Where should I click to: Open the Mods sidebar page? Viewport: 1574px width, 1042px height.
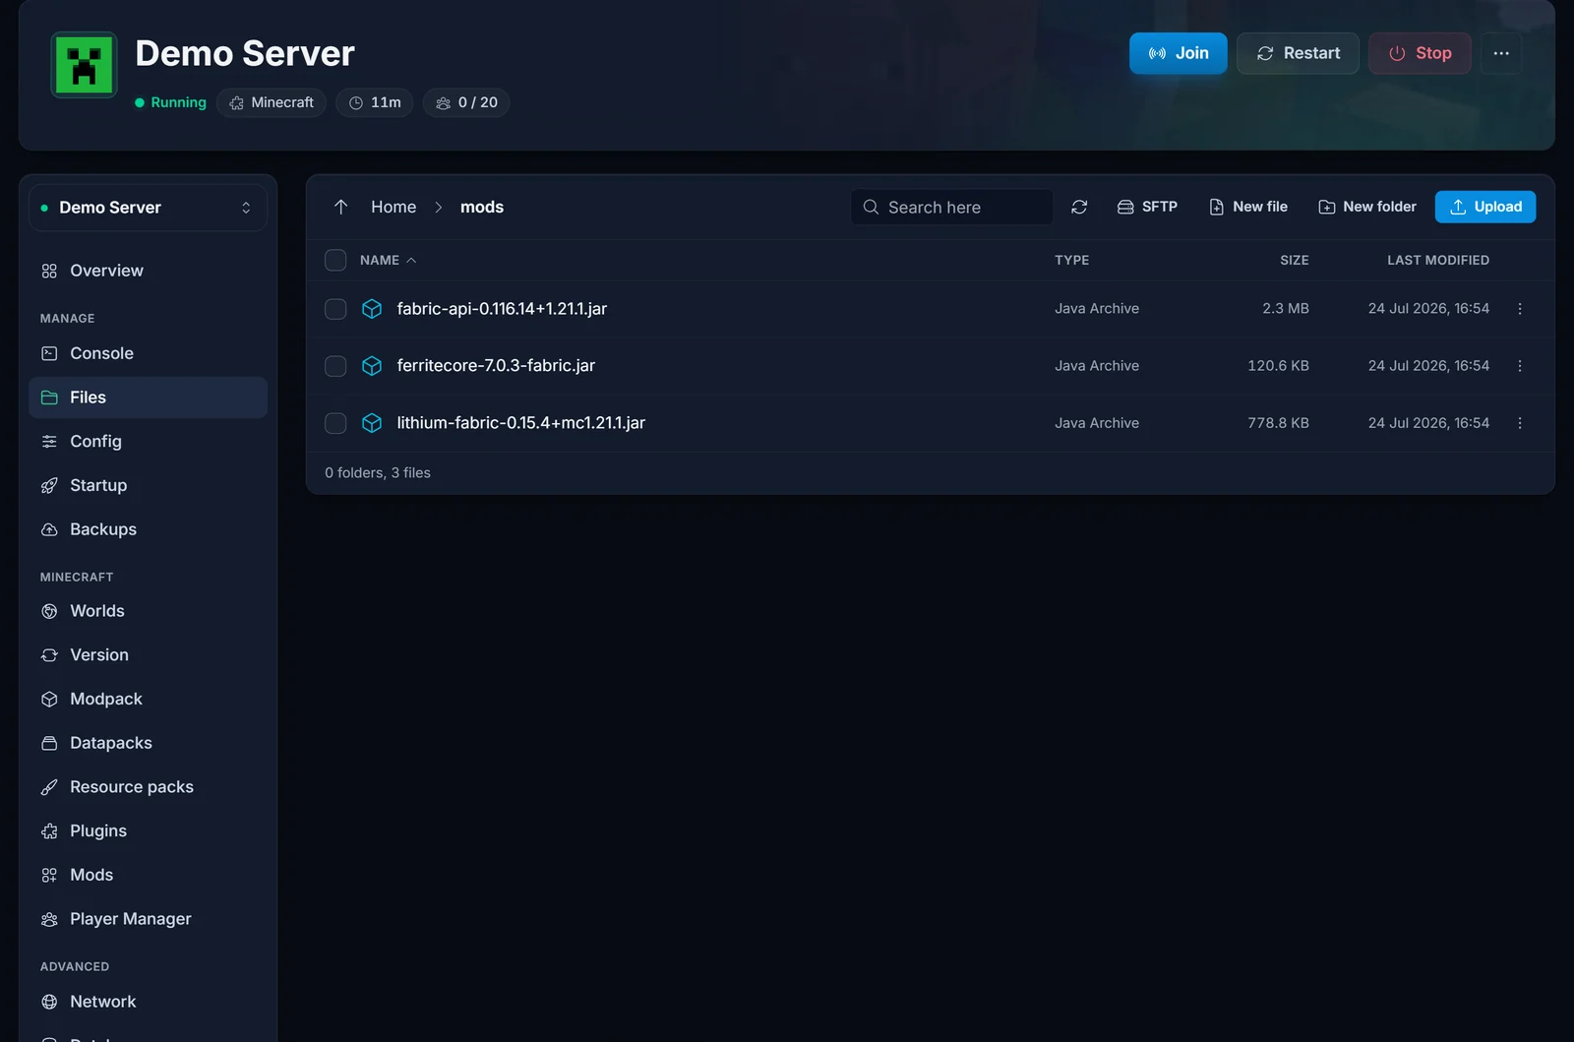point(148,875)
